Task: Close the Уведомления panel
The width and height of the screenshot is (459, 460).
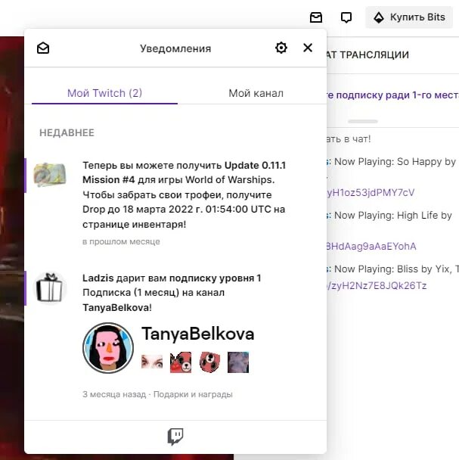Action: pos(308,48)
